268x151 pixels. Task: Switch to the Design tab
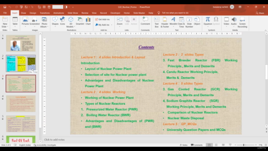33,13
